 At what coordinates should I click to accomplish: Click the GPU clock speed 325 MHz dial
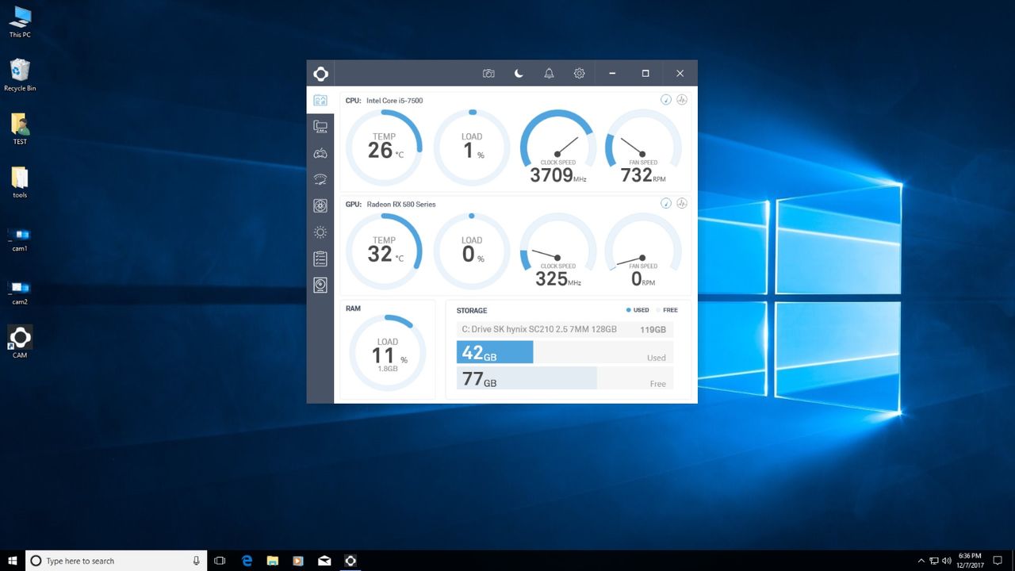point(558,251)
